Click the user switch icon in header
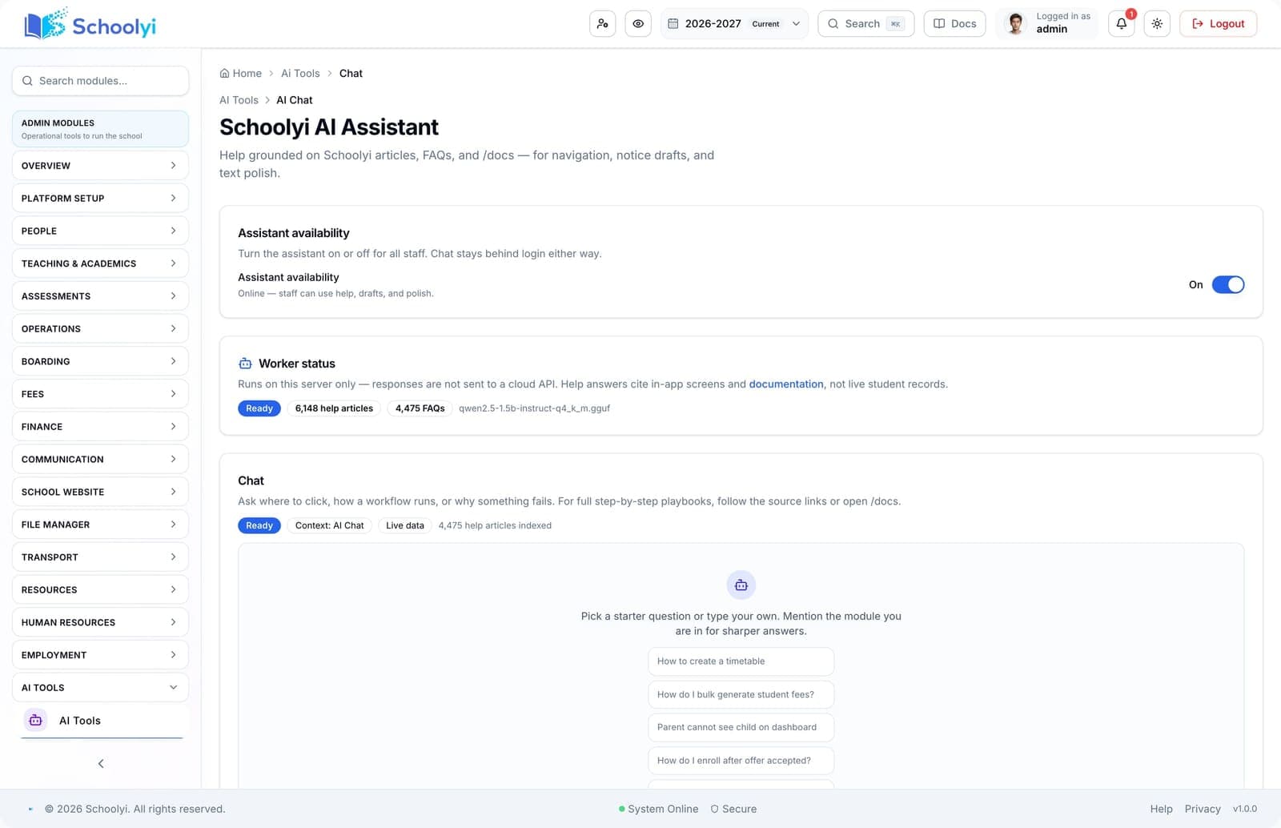The width and height of the screenshot is (1281, 828). [x=602, y=24]
